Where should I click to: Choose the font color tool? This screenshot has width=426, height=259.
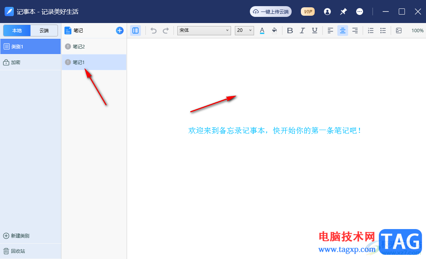(x=262, y=30)
